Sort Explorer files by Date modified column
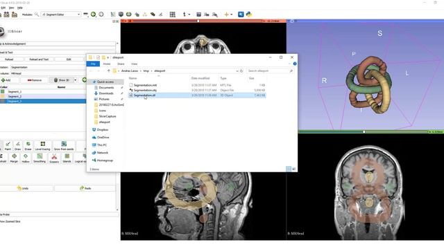Screen dimensions: 444x249 coord(200,78)
